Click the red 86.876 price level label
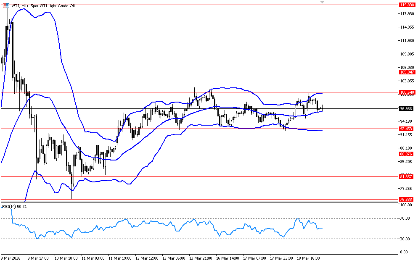This screenshot has height=263, width=418. click(x=407, y=154)
